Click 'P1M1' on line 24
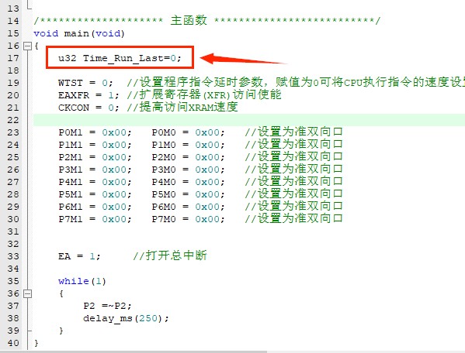This screenshot has width=465, height=353. click(71, 145)
